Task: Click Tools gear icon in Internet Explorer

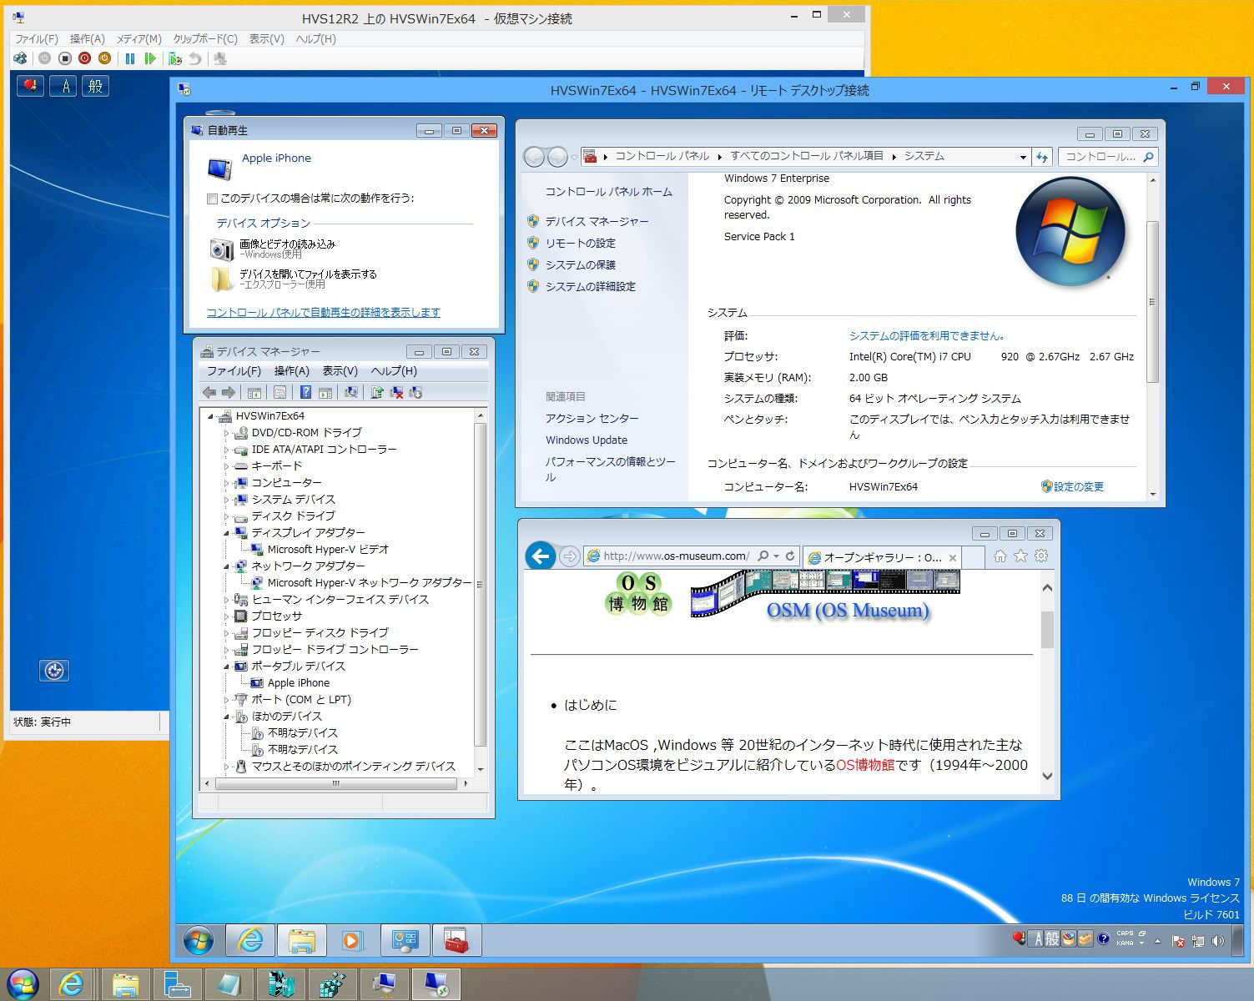Action: tap(1041, 556)
